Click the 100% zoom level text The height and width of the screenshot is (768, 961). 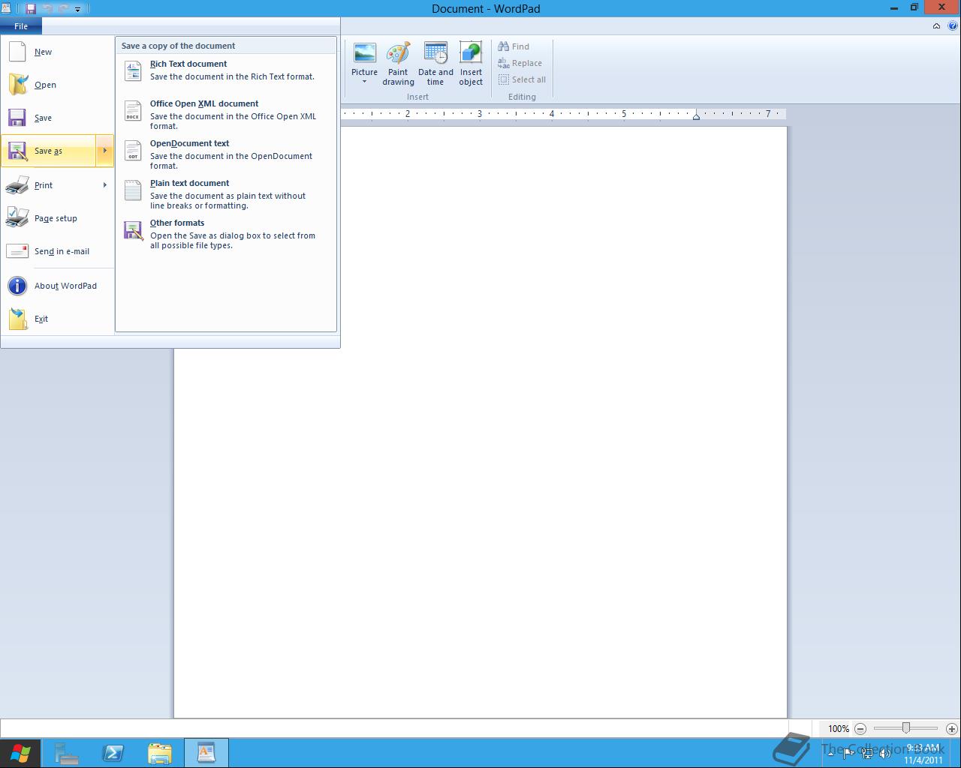coord(839,728)
